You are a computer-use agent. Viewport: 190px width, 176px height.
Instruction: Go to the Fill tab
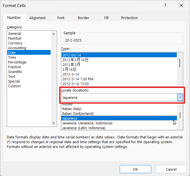[106, 18]
